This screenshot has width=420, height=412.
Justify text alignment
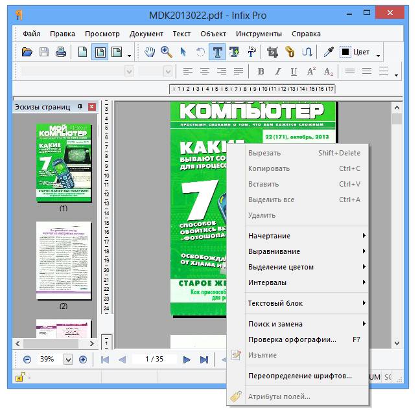[x=239, y=71]
